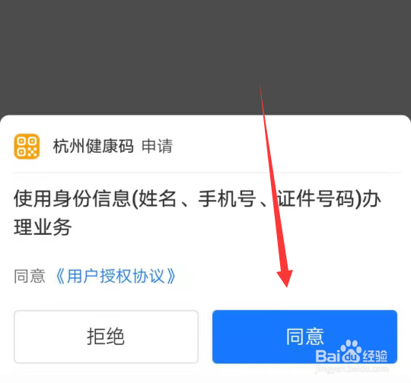This screenshot has width=411, height=383.
Task: Click the divider line below header
Action: (x=207, y=173)
